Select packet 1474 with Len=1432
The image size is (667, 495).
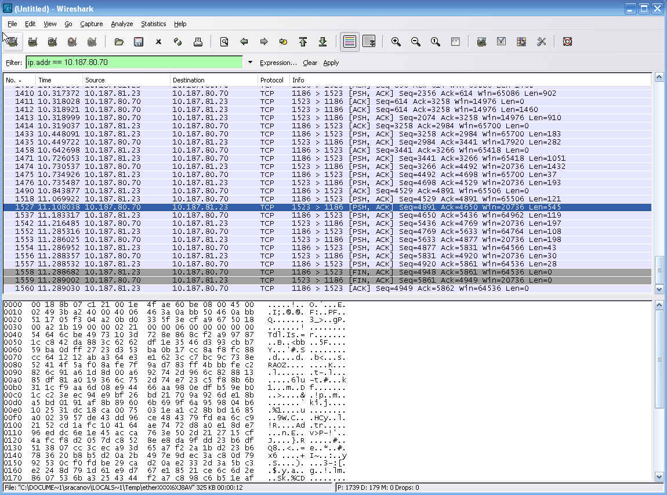pos(327,167)
